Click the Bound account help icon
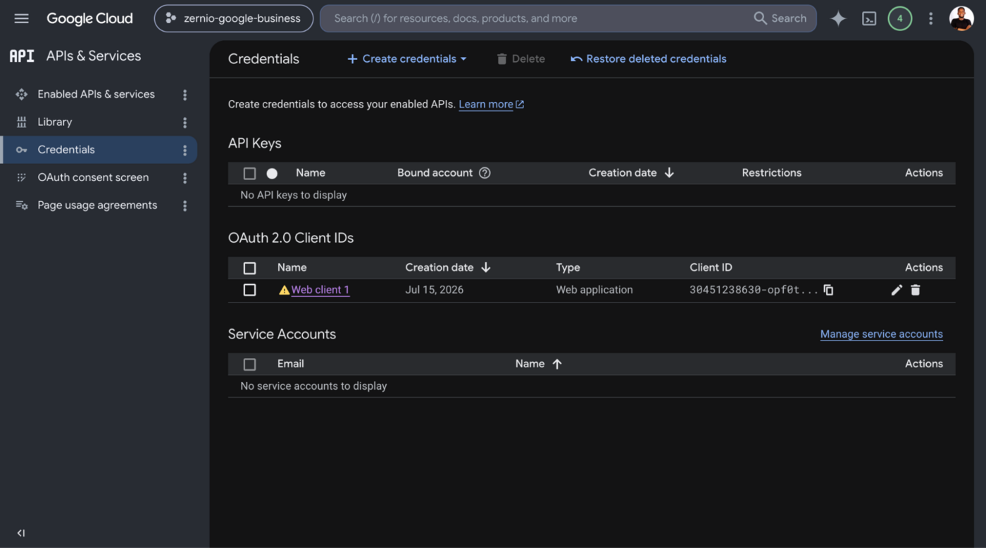Image resolution: width=986 pixels, height=548 pixels. pyautogui.click(x=485, y=173)
